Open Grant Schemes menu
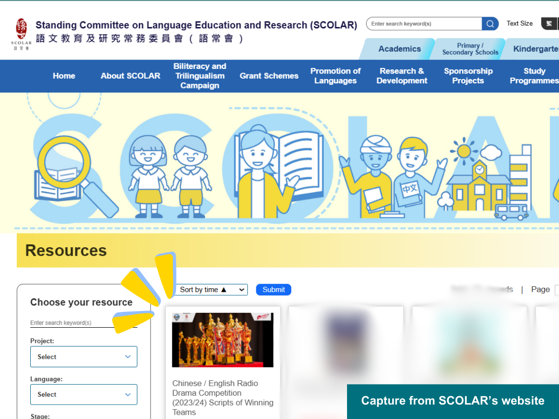559x419 pixels. pyautogui.click(x=269, y=76)
